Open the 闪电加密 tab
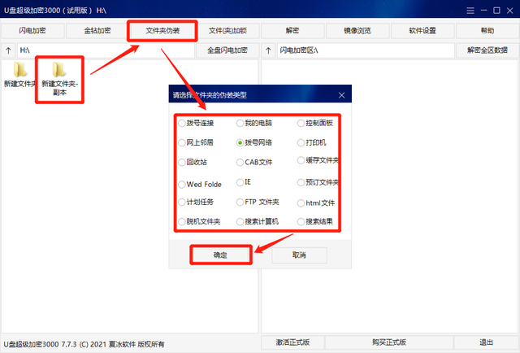 point(32,31)
